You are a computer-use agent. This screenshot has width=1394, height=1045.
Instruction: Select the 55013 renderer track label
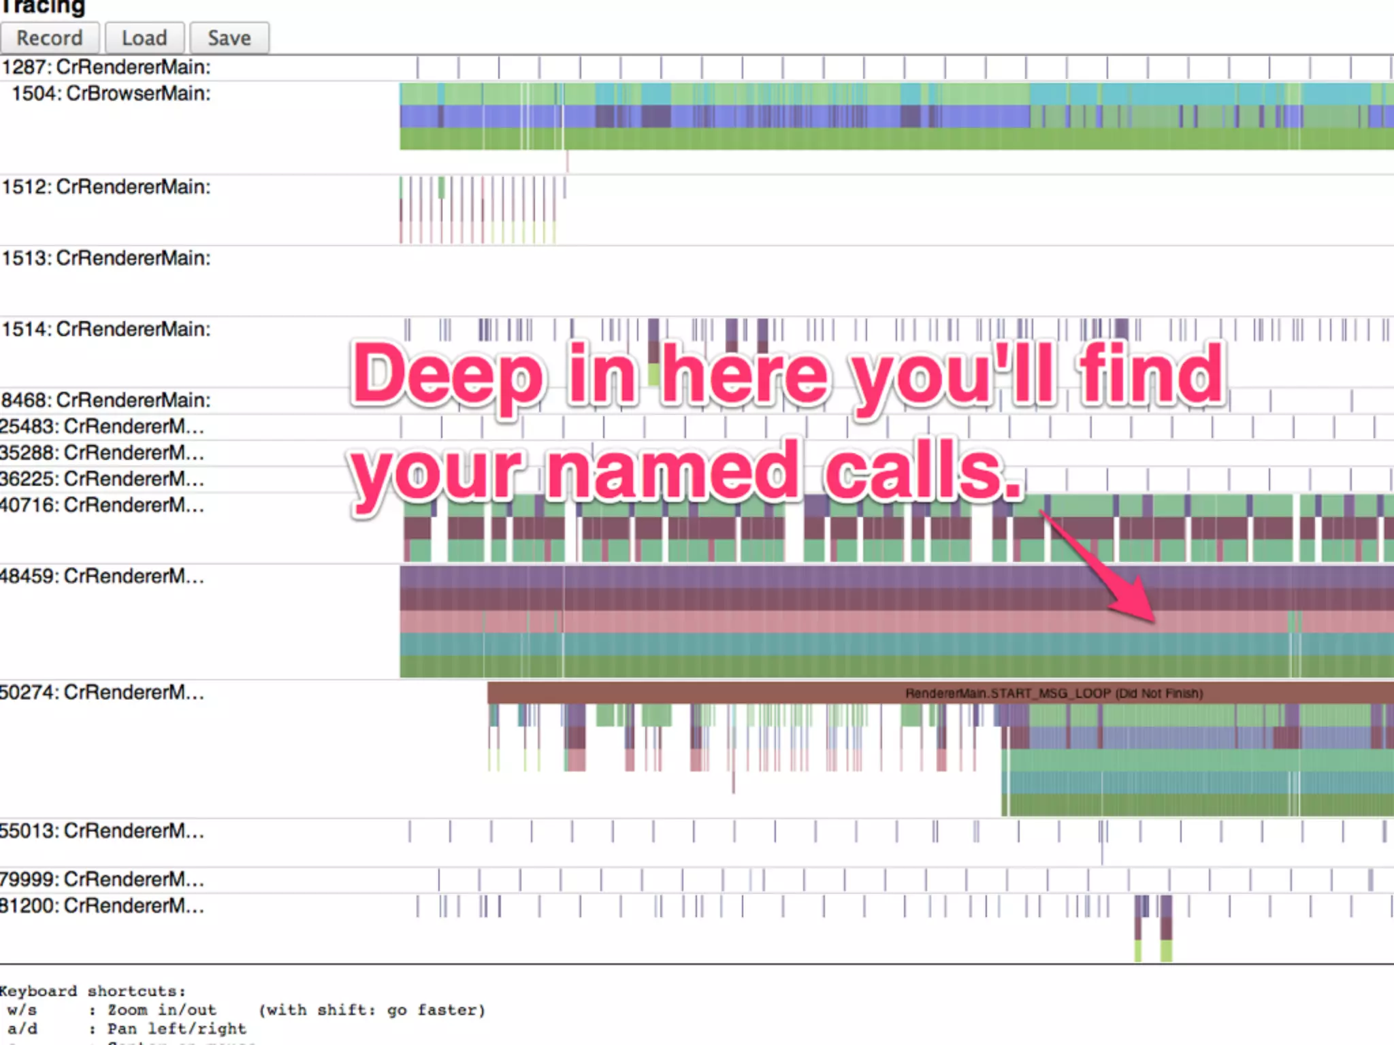(x=102, y=831)
